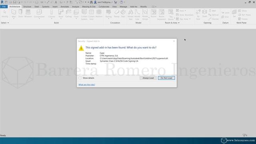Click the Do Not Load button
256x144 pixels.
coord(166,78)
